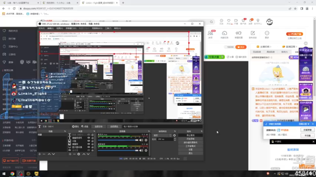Open the File (文件) menu in OBS
316x177 pixels.
coord(41,28)
